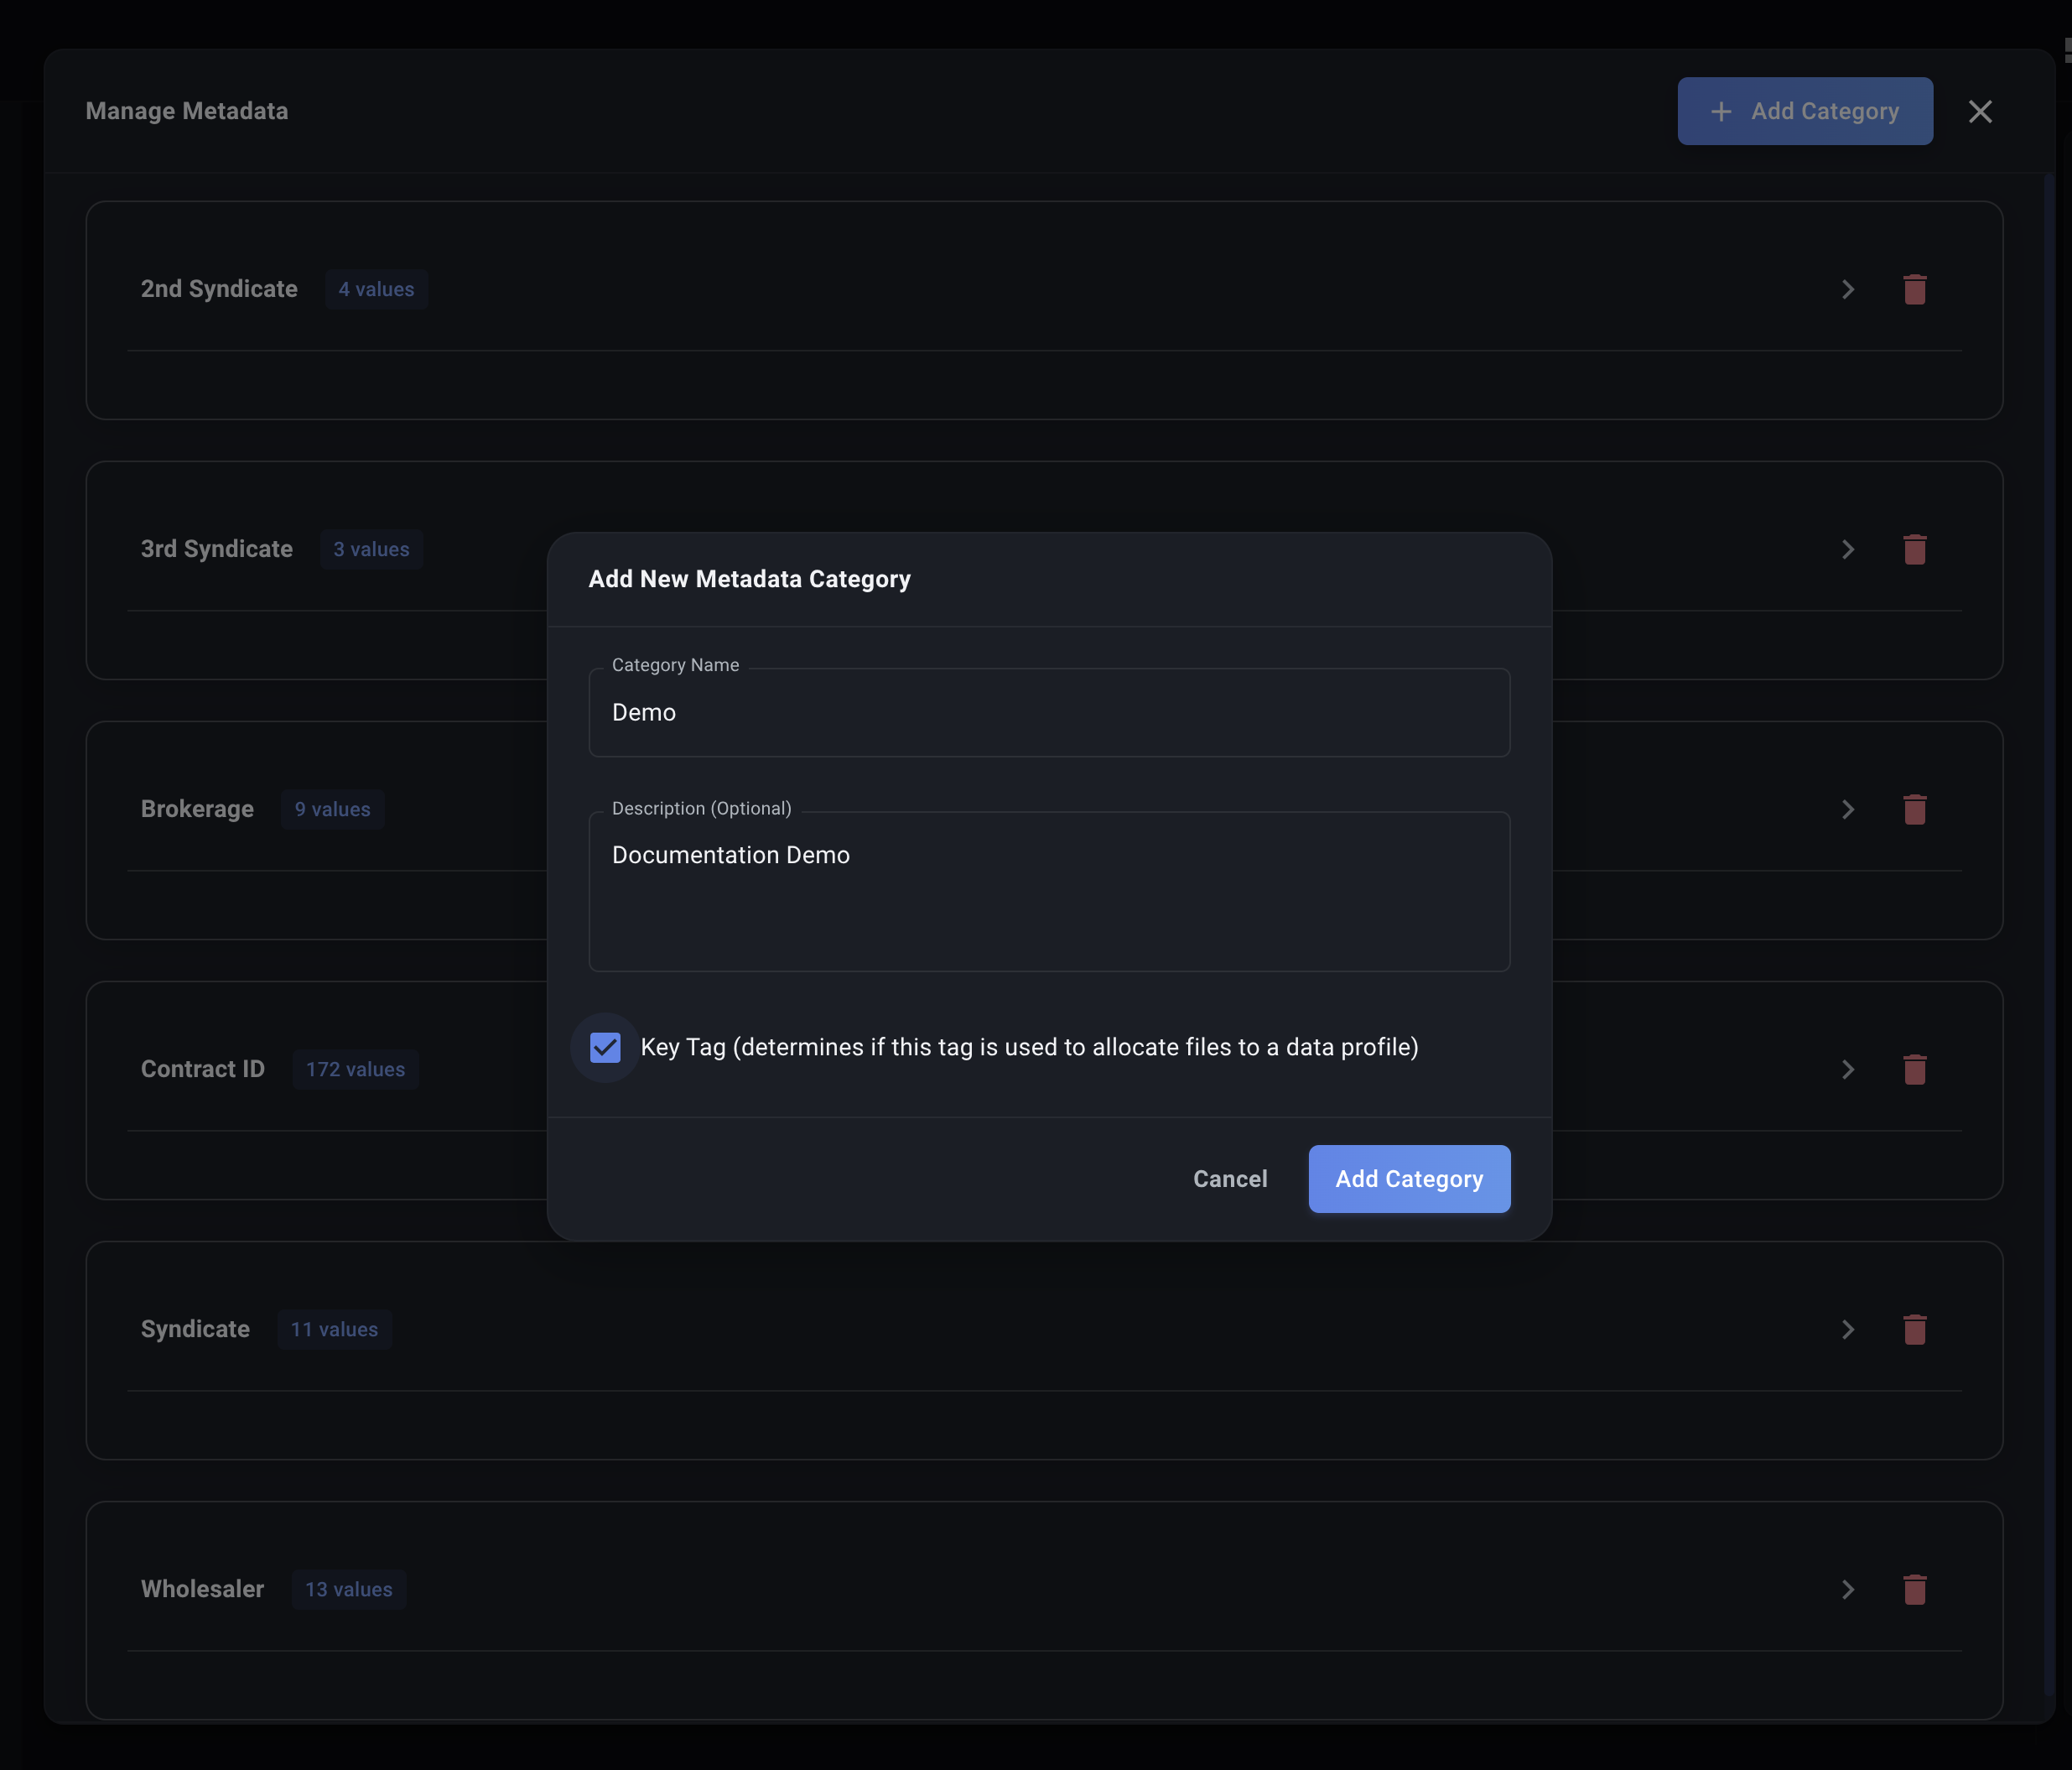Delete the 3rd Syndicate category

click(1915, 549)
